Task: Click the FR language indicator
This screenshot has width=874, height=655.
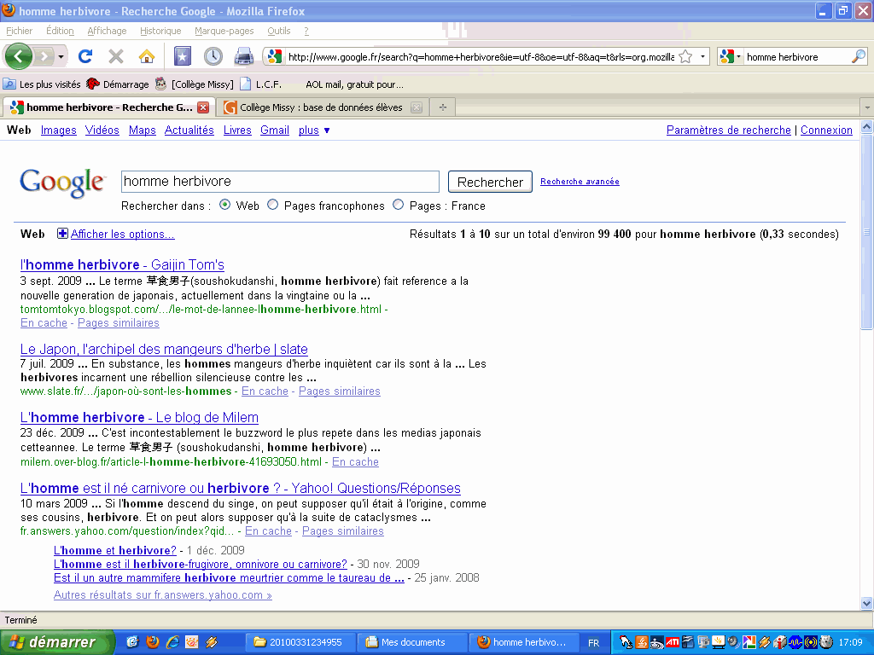Action: point(594,643)
